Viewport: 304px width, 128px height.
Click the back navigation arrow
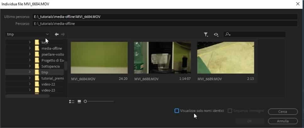pos(57,34)
